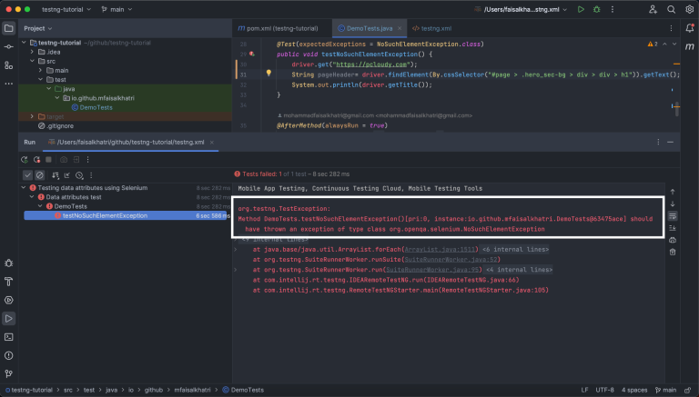Start debugging with the Debug bug icon

tap(594, 9)
